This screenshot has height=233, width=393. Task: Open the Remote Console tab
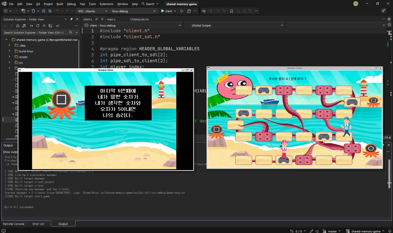tap(13, 224)
